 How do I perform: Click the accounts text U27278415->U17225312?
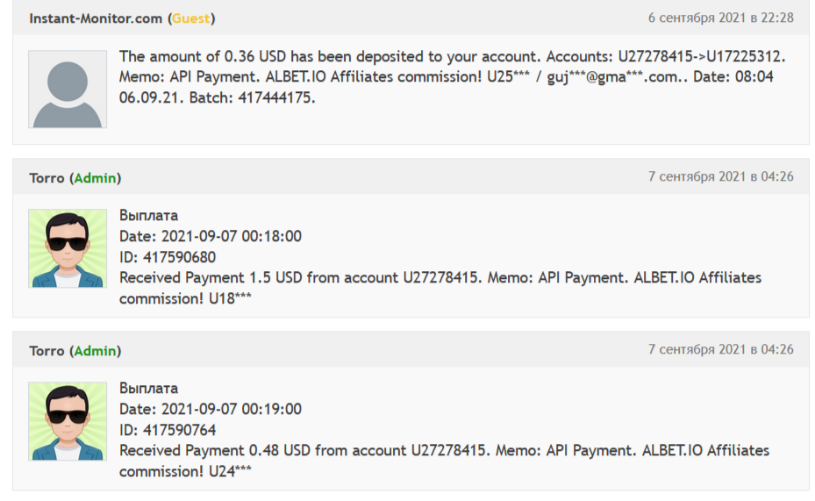[701, 56]
